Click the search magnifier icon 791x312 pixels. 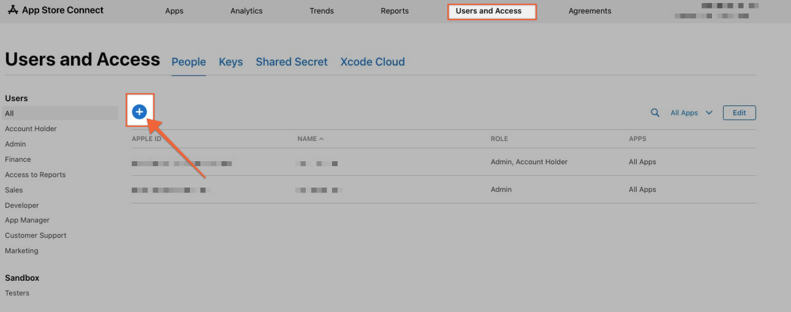(655, 113)
